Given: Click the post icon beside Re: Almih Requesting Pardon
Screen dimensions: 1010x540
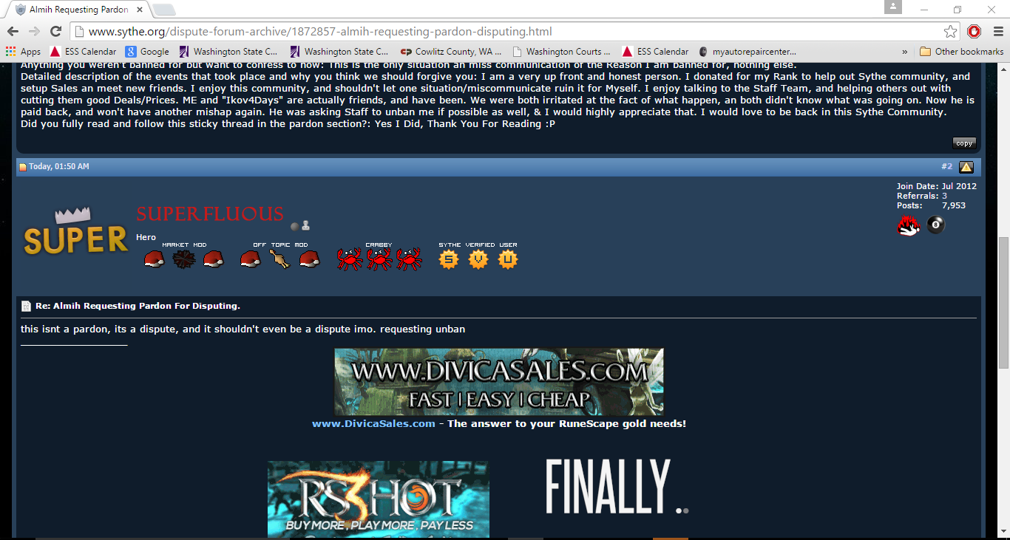Looking at the screenshot, I should tap(26, 306).
